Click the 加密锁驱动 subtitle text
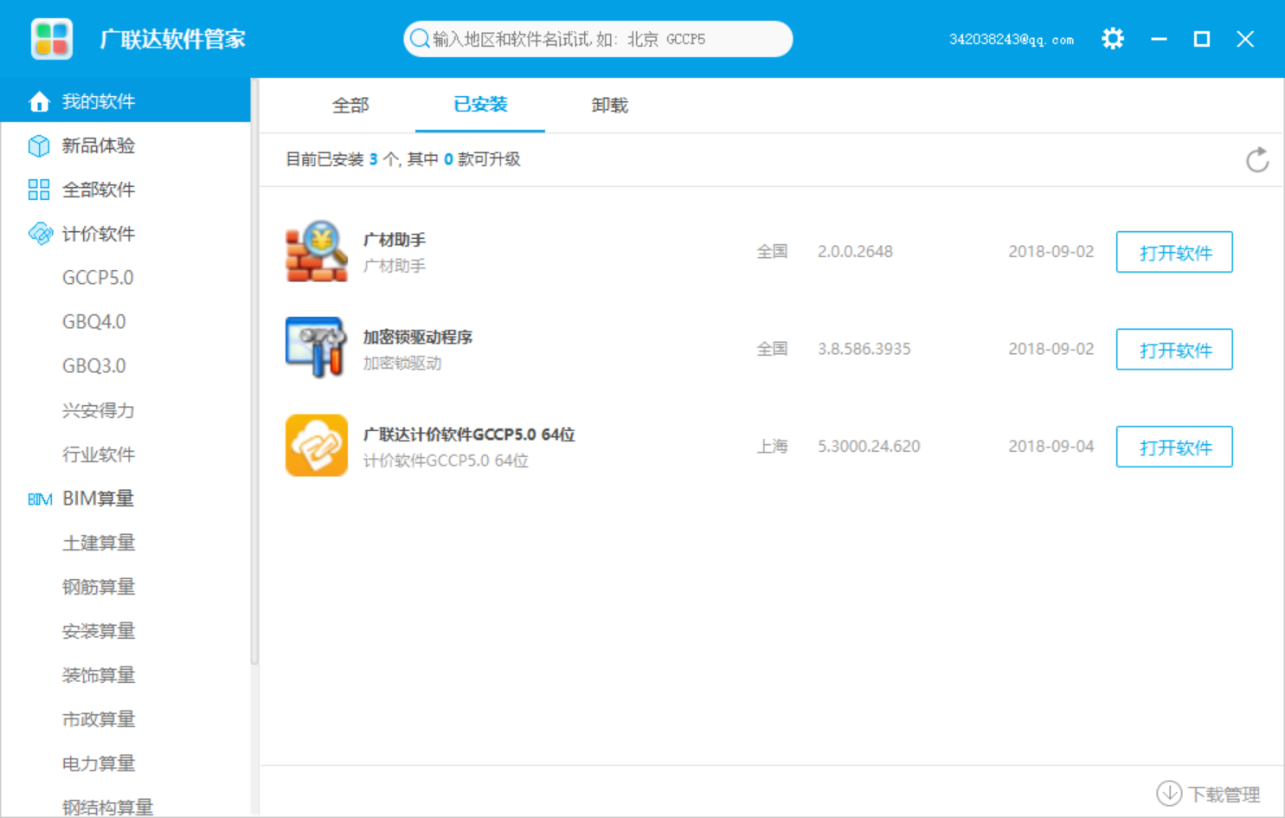 click(x=402, y=364)
